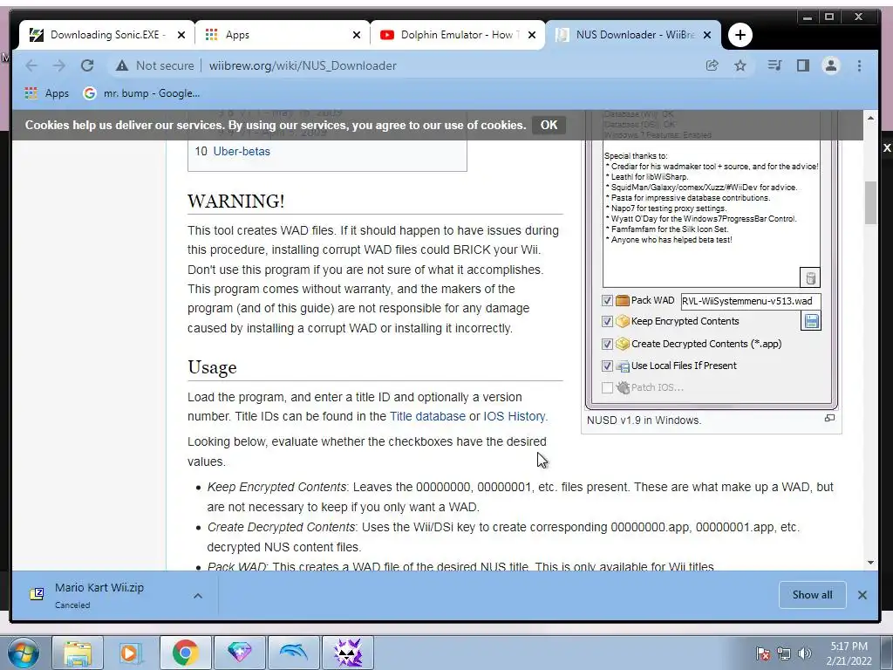Click the action center flag tray icon
893x670 pixels.
(x=763, y=653)
